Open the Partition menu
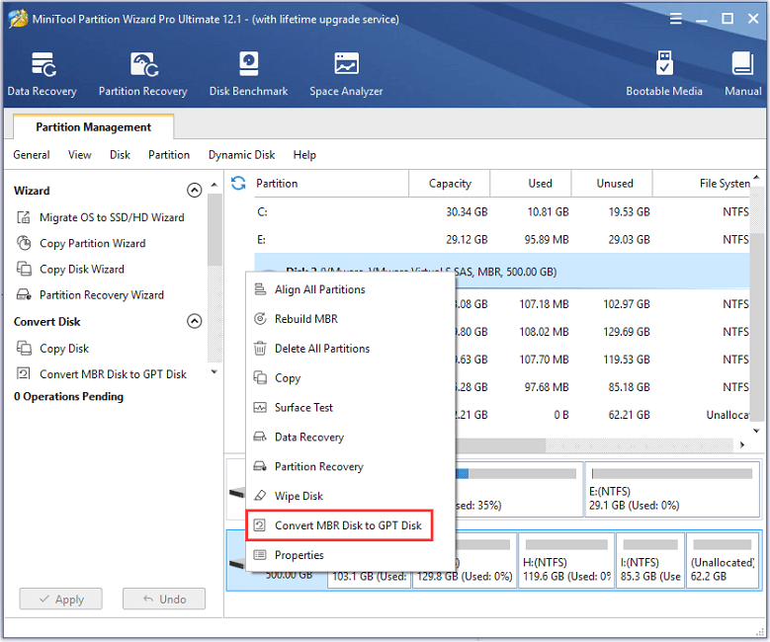This screenshot has height=642, width=770. point(169,155)
